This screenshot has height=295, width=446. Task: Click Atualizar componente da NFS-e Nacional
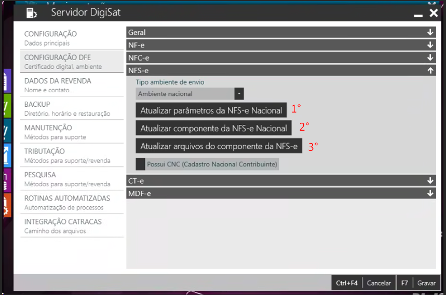pyautogui.click(x=213, y=128)
